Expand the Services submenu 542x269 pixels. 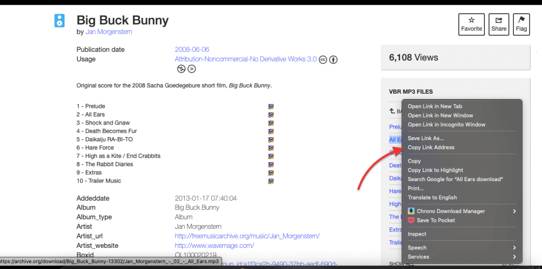click(x=462, y=257)
